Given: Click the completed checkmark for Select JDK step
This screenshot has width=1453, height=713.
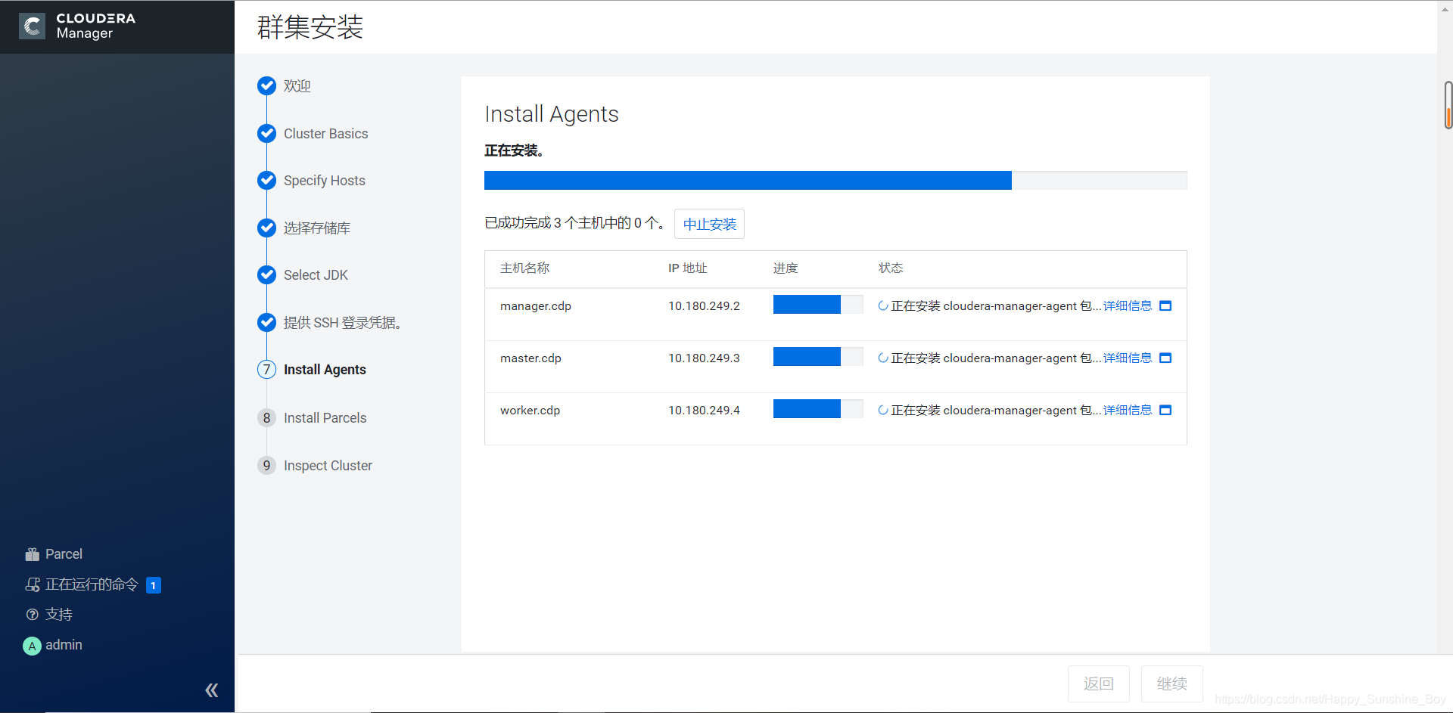Looking at the screenshot, I should 266,274.
